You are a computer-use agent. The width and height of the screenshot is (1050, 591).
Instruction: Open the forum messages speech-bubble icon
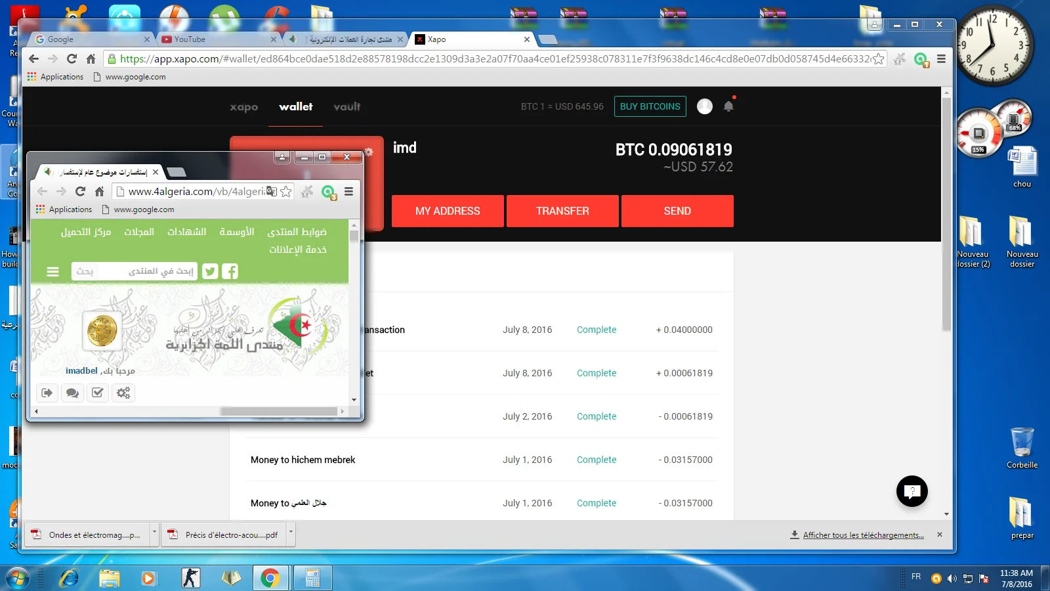72,393
